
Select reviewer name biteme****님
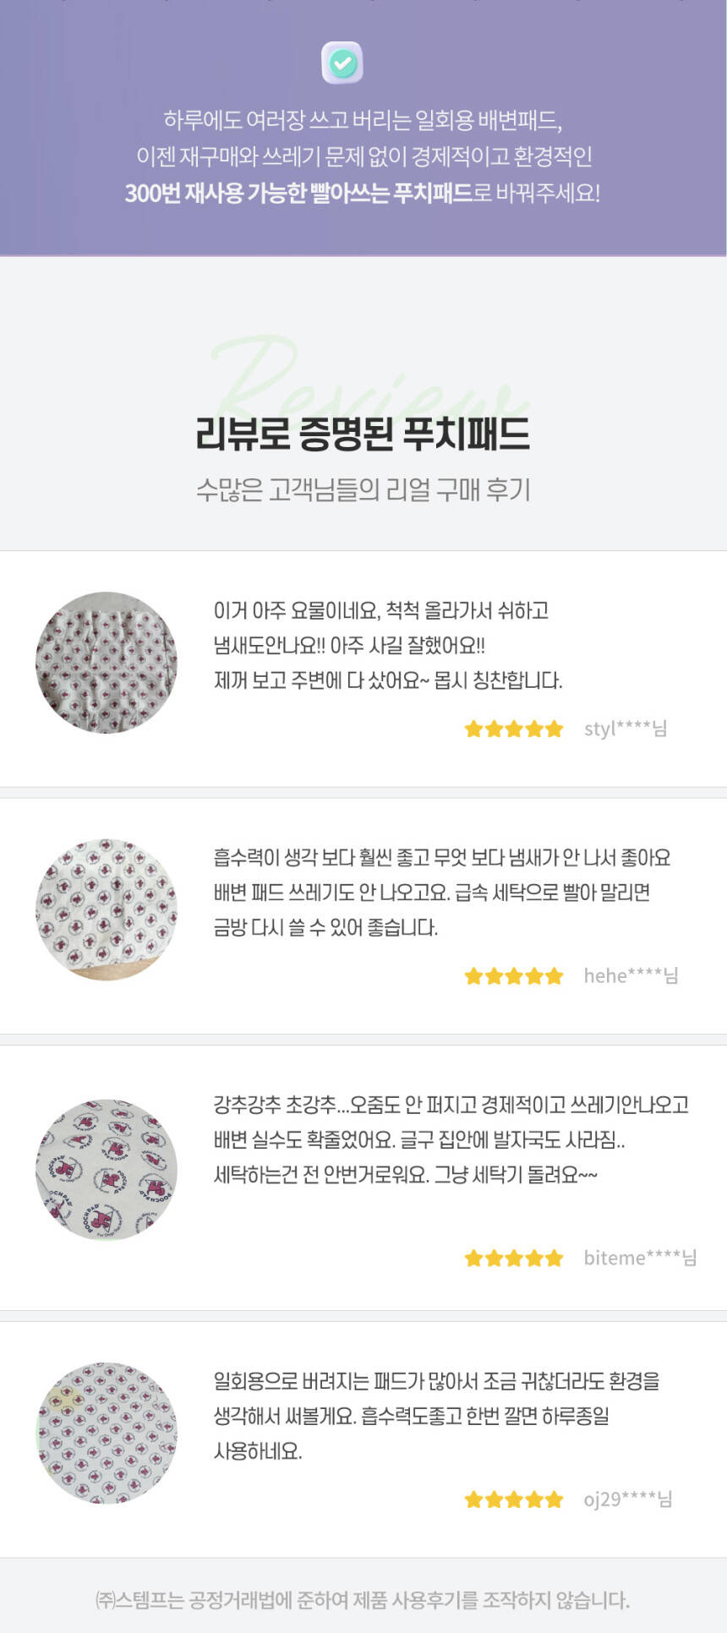[x=640, y=1259]
